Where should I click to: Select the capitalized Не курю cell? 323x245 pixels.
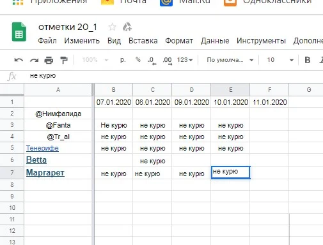pyautogui.click(x=114, y=125)
